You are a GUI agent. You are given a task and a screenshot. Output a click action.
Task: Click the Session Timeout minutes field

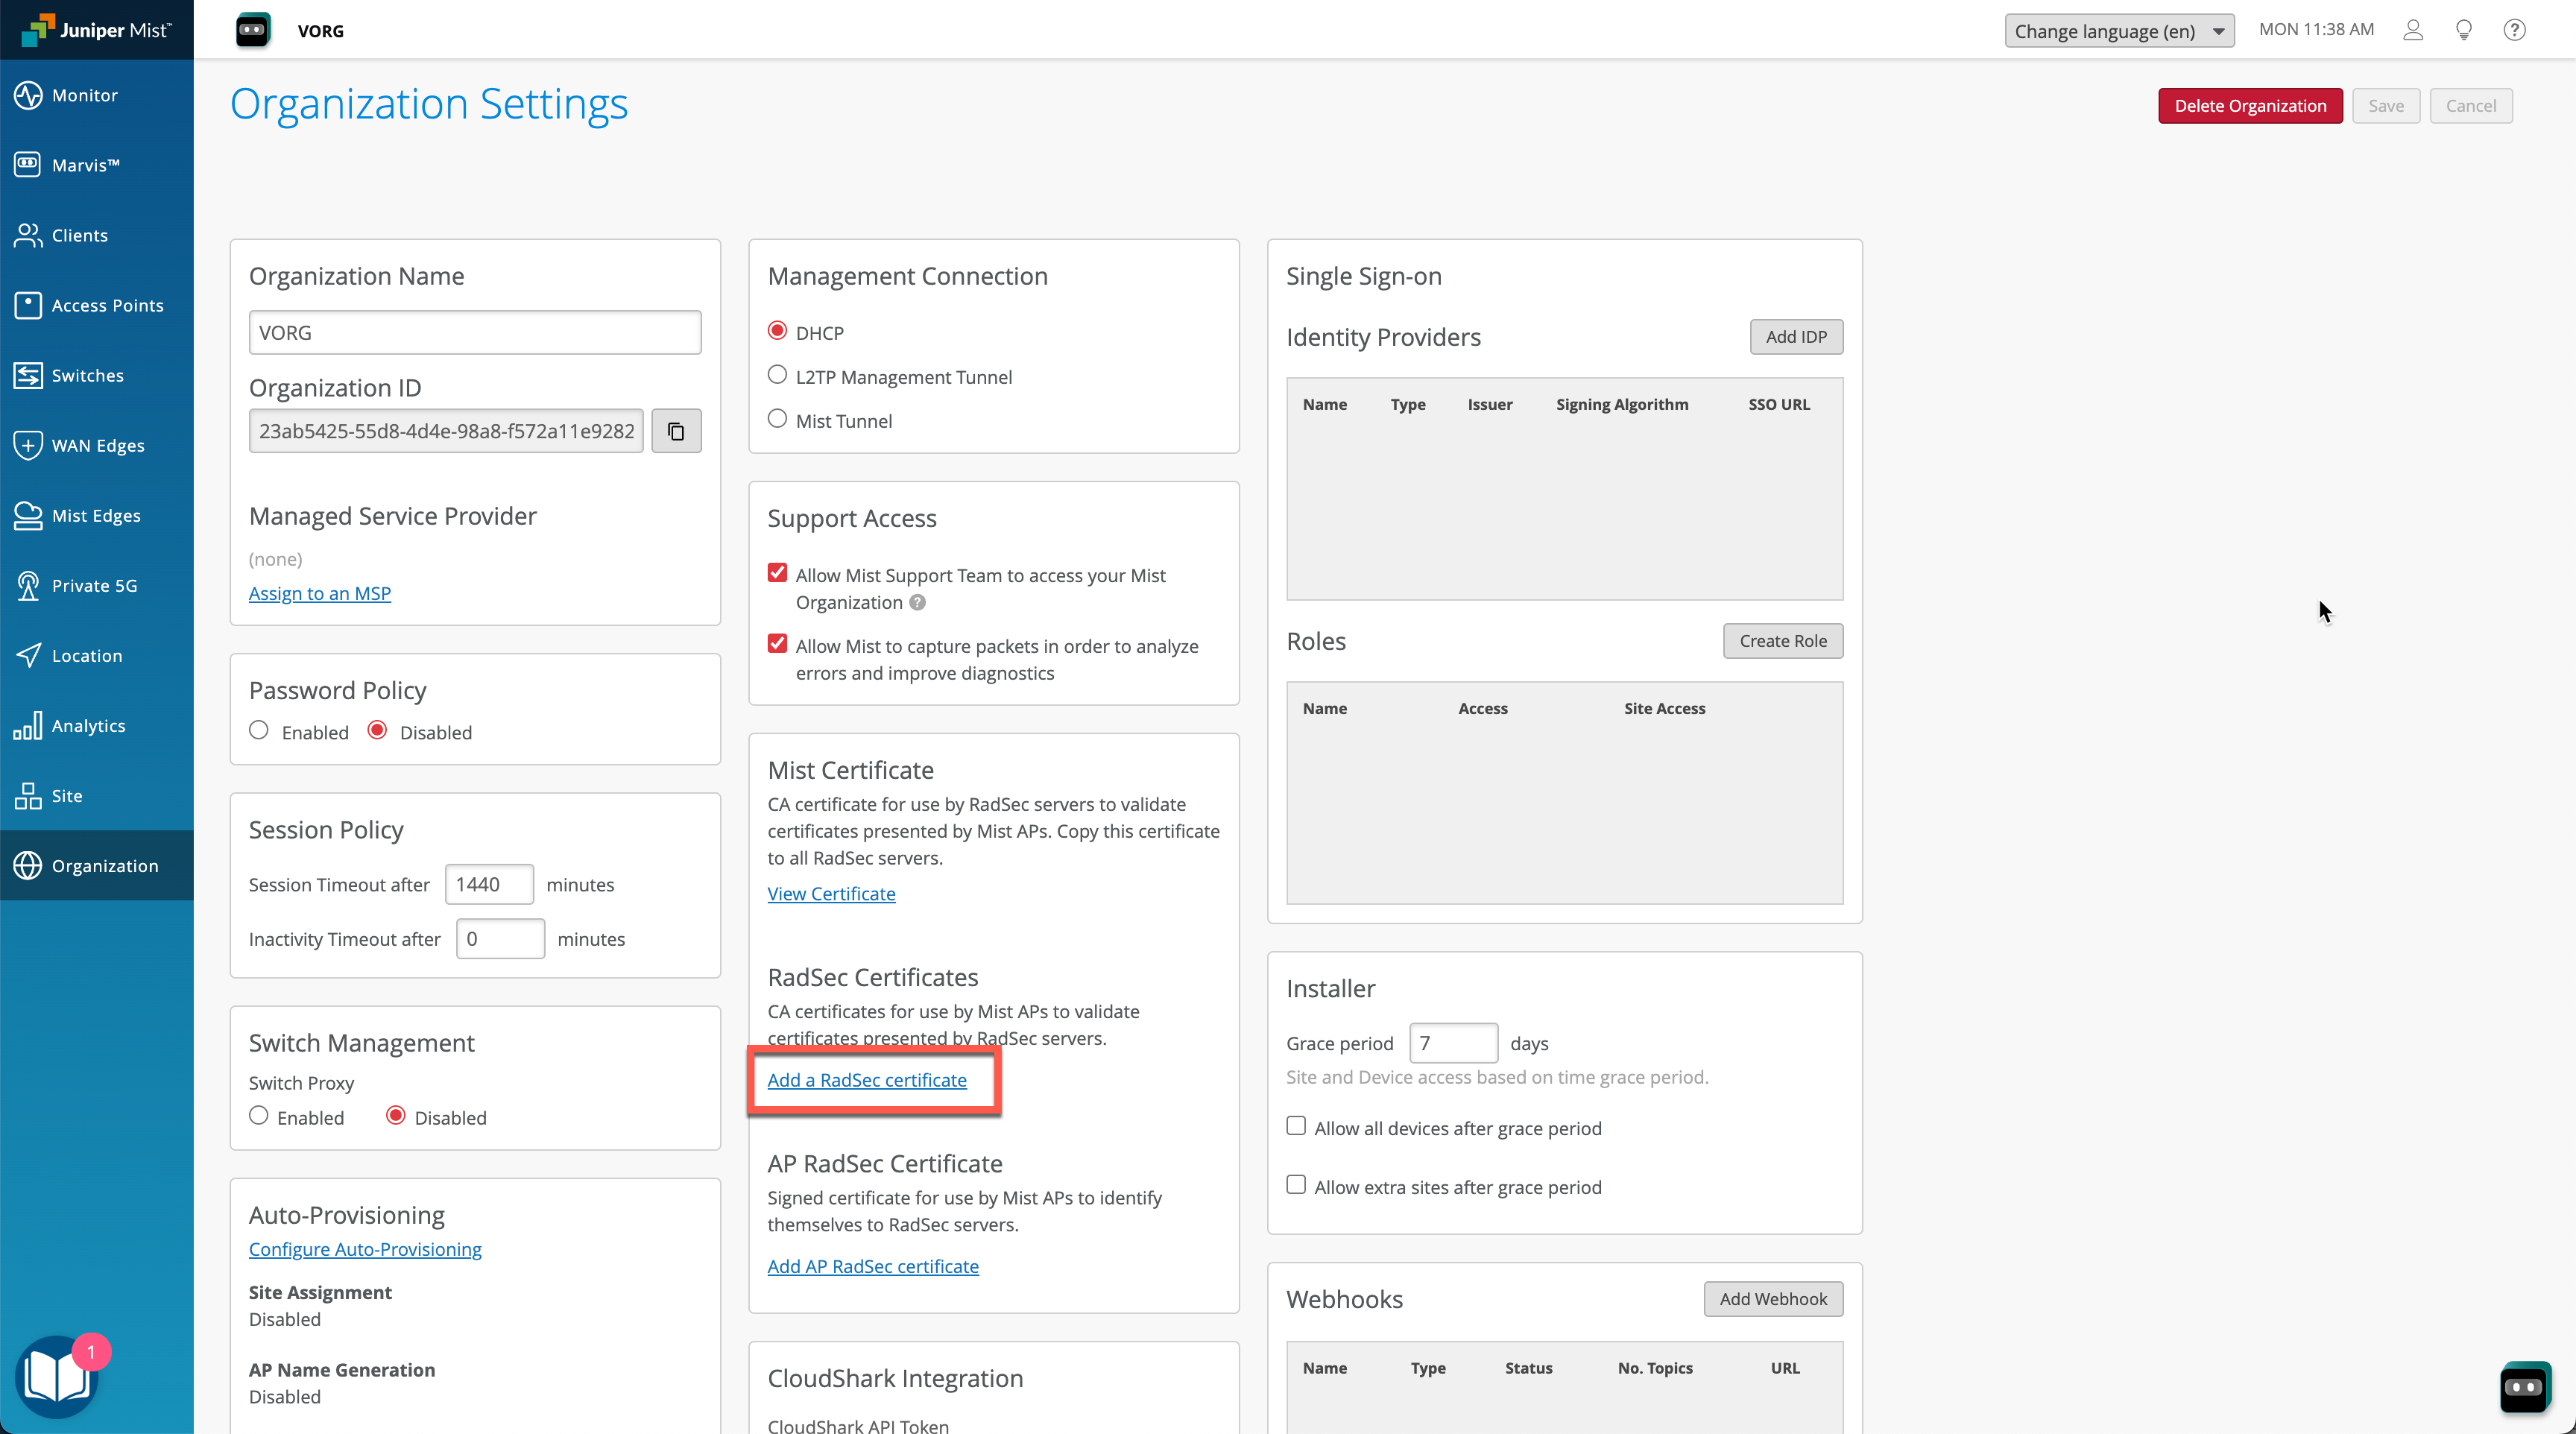click(488, 884)
